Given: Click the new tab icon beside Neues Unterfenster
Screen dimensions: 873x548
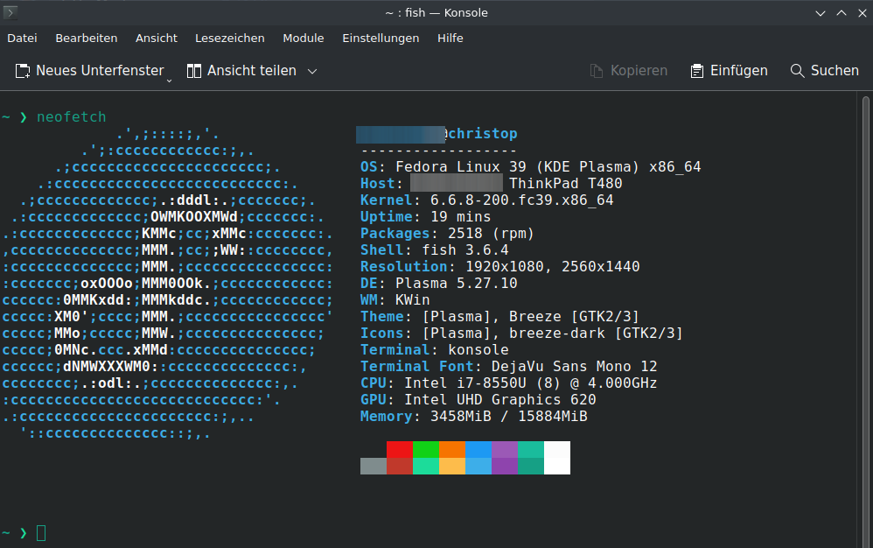Looking at the screenshot, I should (23, 71).
